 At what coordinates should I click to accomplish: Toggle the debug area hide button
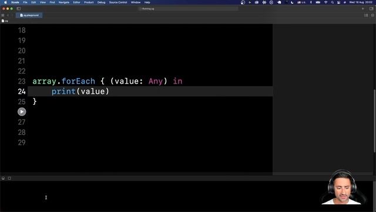point(3,178)
